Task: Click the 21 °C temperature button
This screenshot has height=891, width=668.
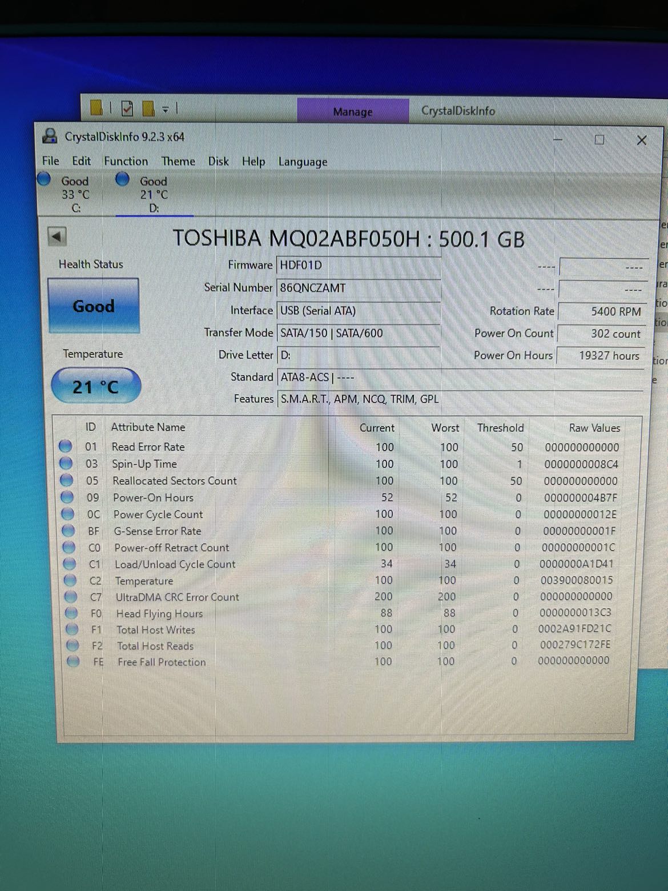Action: click(x=95, y=387)
